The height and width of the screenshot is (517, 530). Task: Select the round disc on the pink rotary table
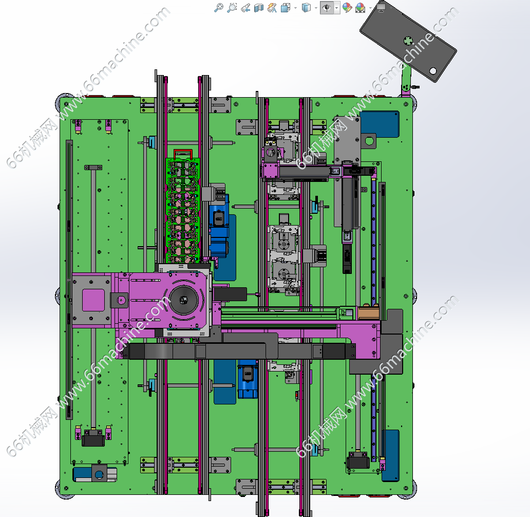[x=184, y=299]
